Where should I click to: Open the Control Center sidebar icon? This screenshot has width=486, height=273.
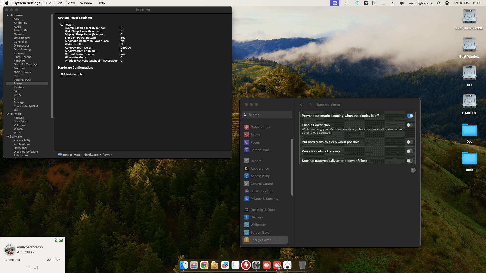(x=247, y=184)
